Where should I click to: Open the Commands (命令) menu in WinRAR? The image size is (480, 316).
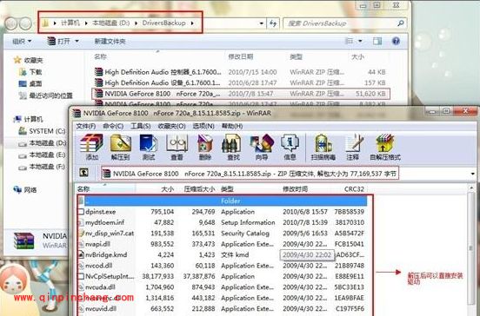tap(113, 126)
